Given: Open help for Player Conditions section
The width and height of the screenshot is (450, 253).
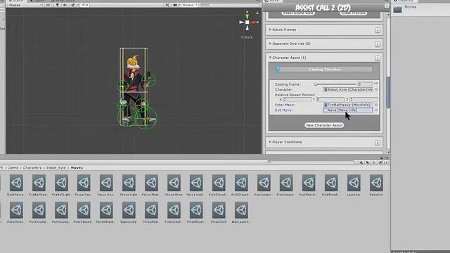Looking at the screenshot, I should tap(378, 143).
